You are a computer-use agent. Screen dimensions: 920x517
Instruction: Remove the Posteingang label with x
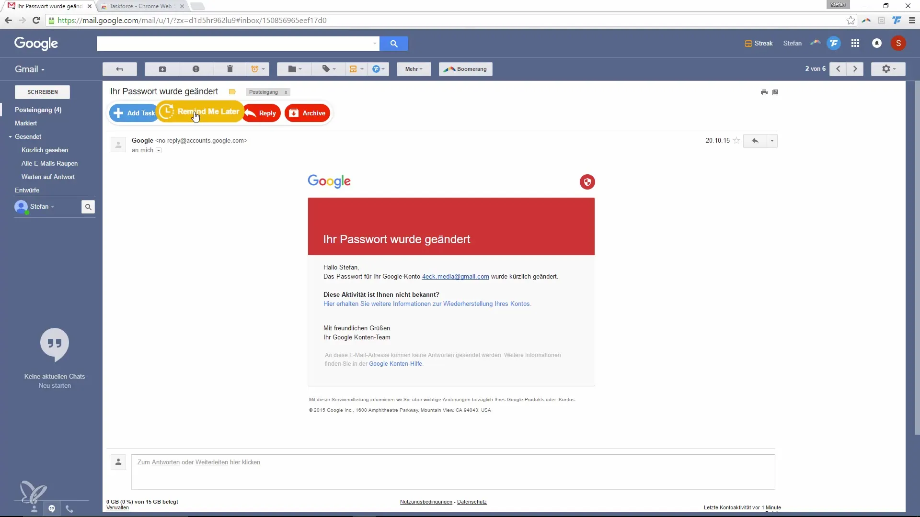pyautogui.click(x=286, y=92)
